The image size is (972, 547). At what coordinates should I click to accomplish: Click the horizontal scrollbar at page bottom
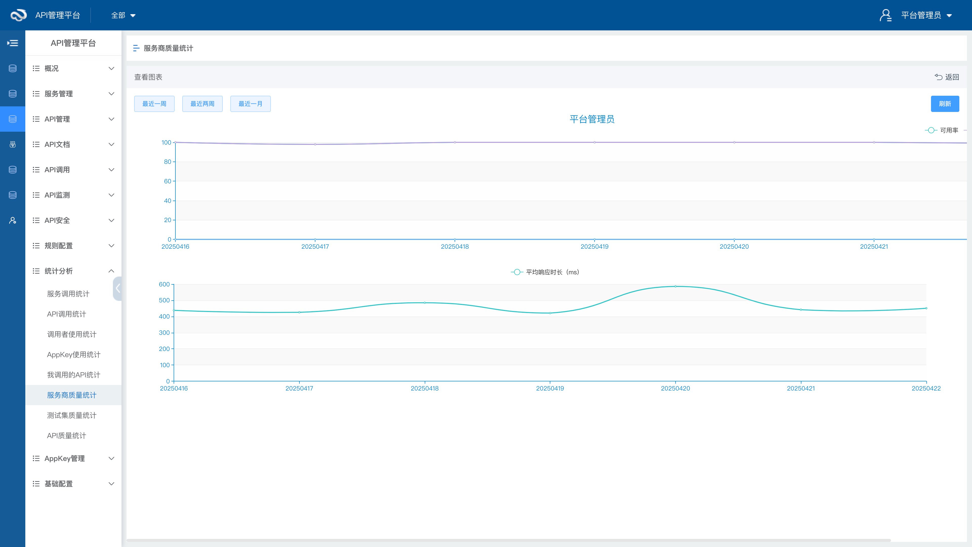coord(508,540)
